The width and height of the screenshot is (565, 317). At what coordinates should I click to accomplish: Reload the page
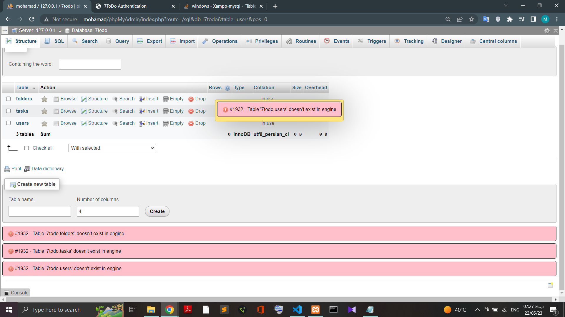pyautogui.click(x=32, y=19)
